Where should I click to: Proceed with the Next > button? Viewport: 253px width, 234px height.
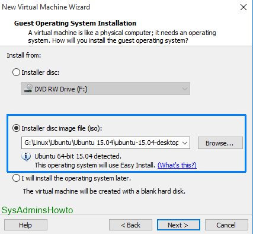click(178, 225)
